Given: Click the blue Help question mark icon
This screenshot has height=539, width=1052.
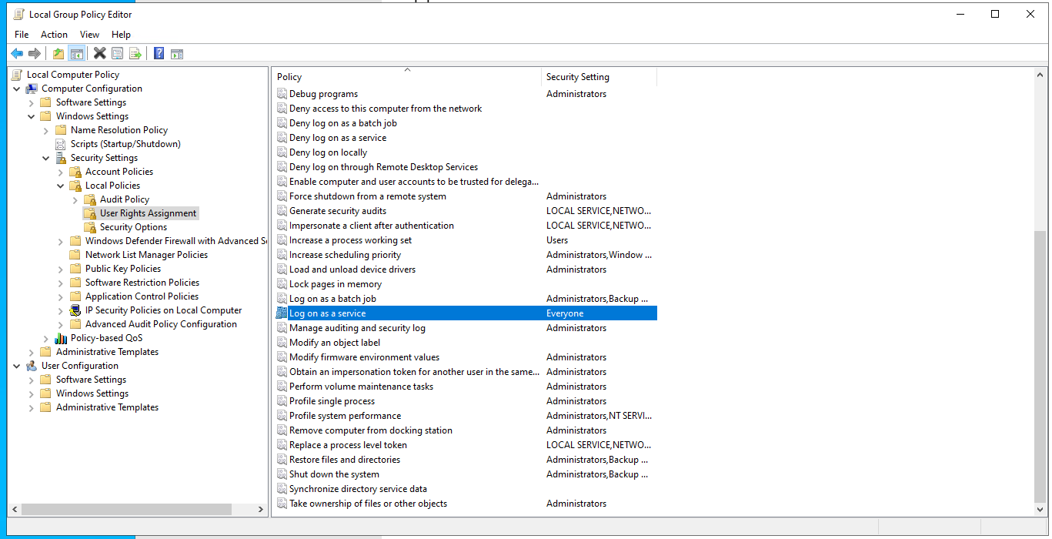Looking at the screenshot, I should 159,53.
